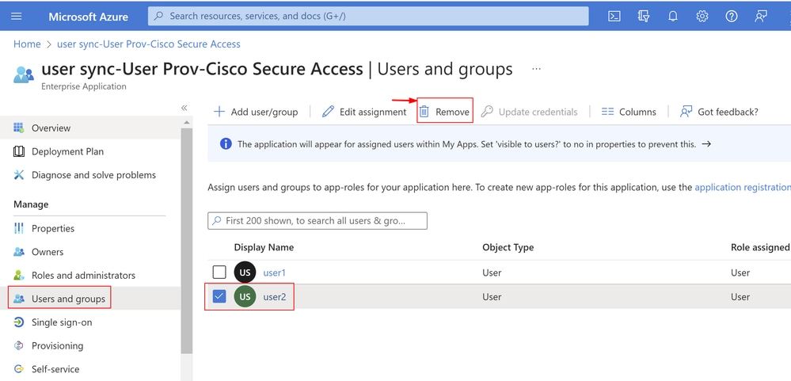The height and width of the screenshot is (381, 791).
Task: Click the info icon in the banner
Action: click(x=226, y=144)
